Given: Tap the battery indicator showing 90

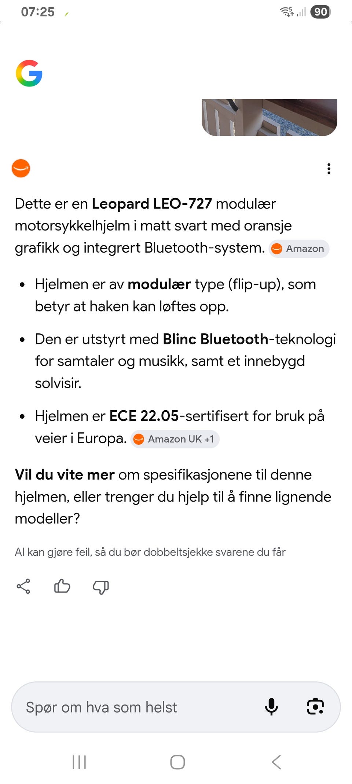Looking at the screenshot, I should coord(321,12).
